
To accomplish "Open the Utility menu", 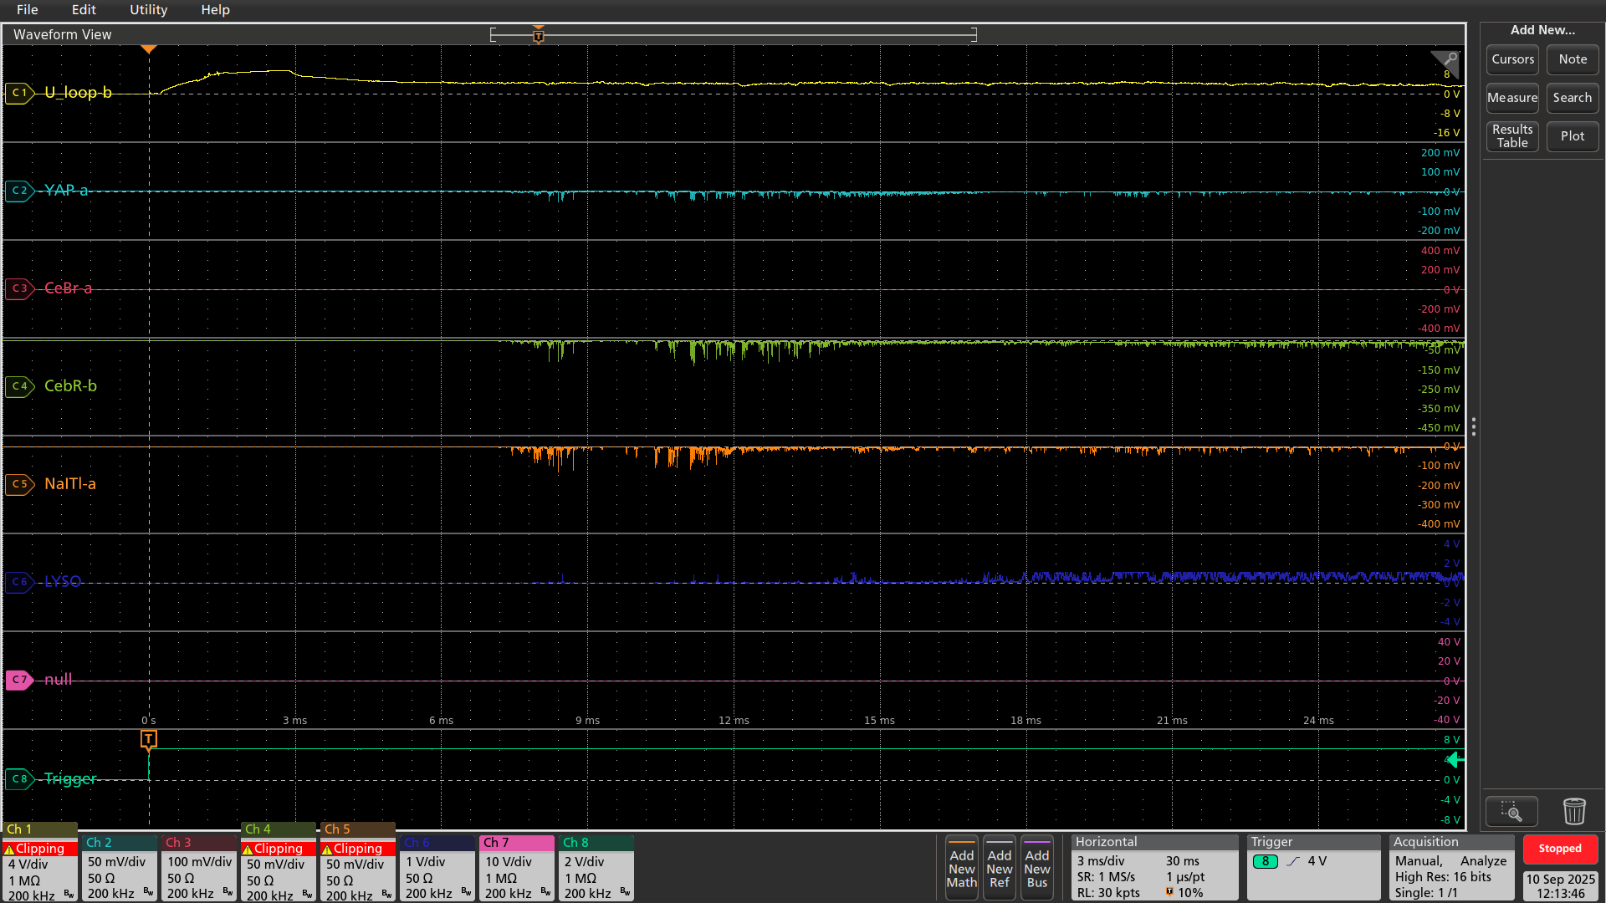I will point(148,10).
